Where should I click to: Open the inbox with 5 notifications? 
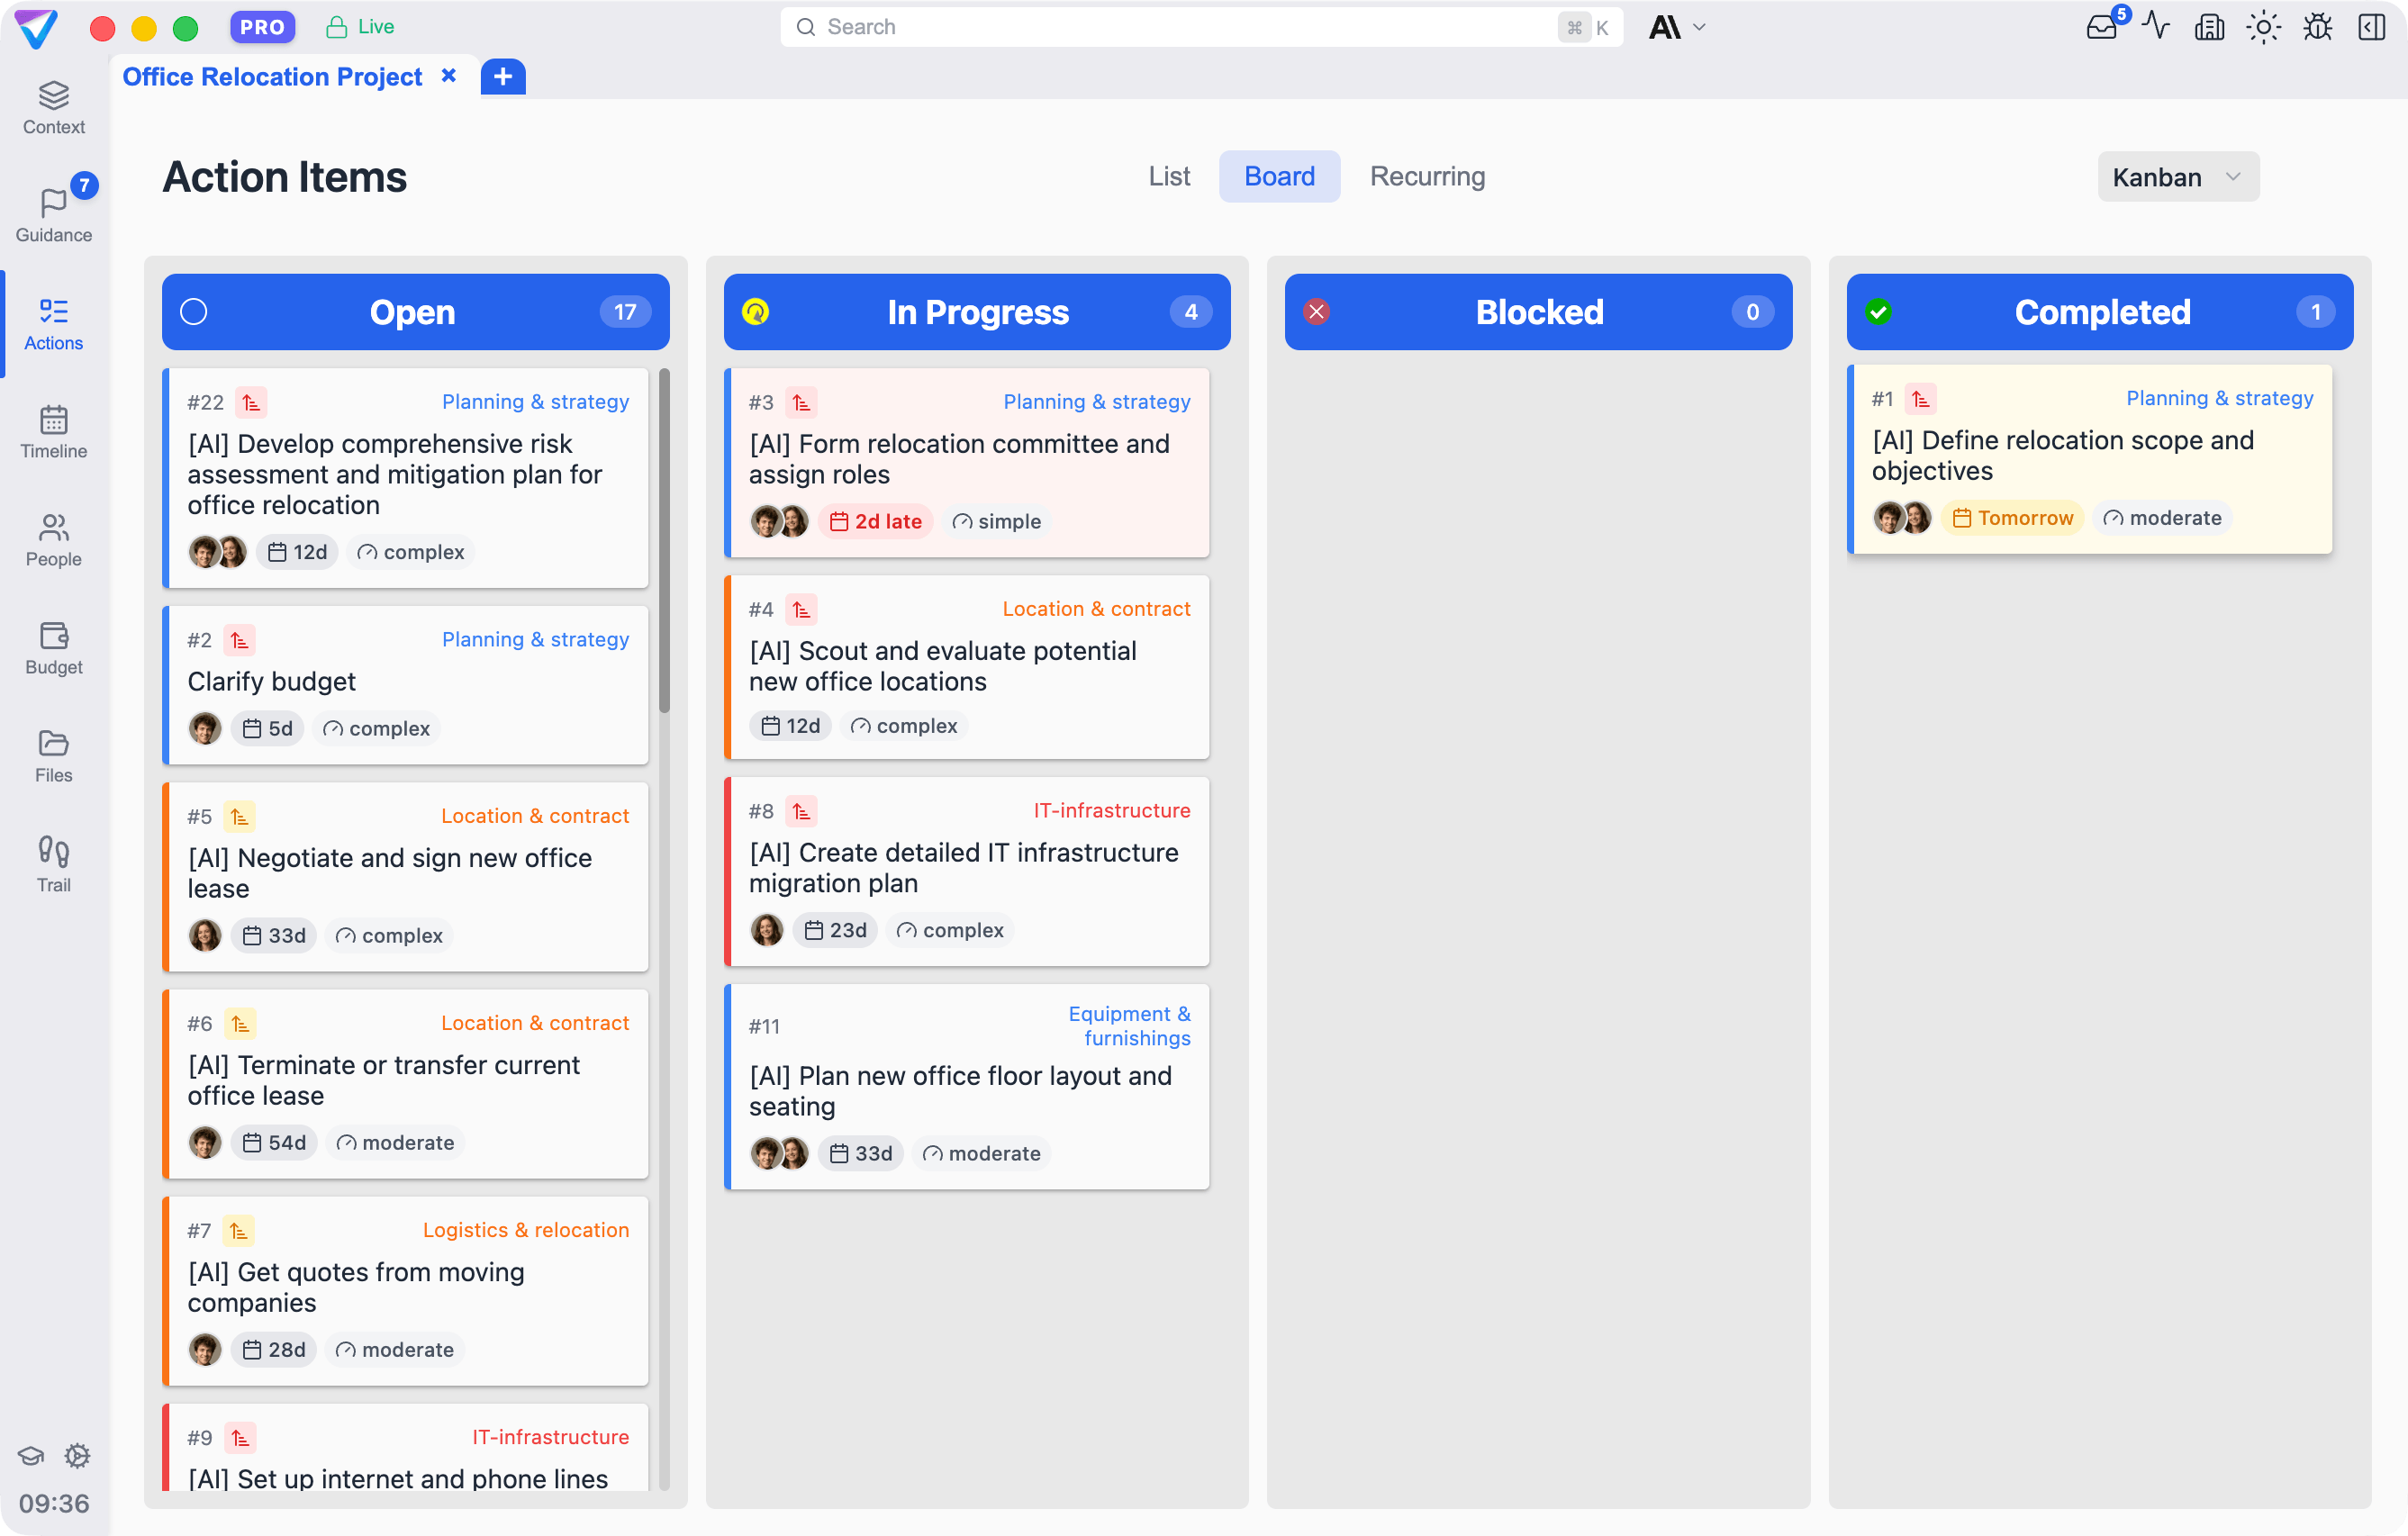pyautogui.click(x=2102, y=27)
